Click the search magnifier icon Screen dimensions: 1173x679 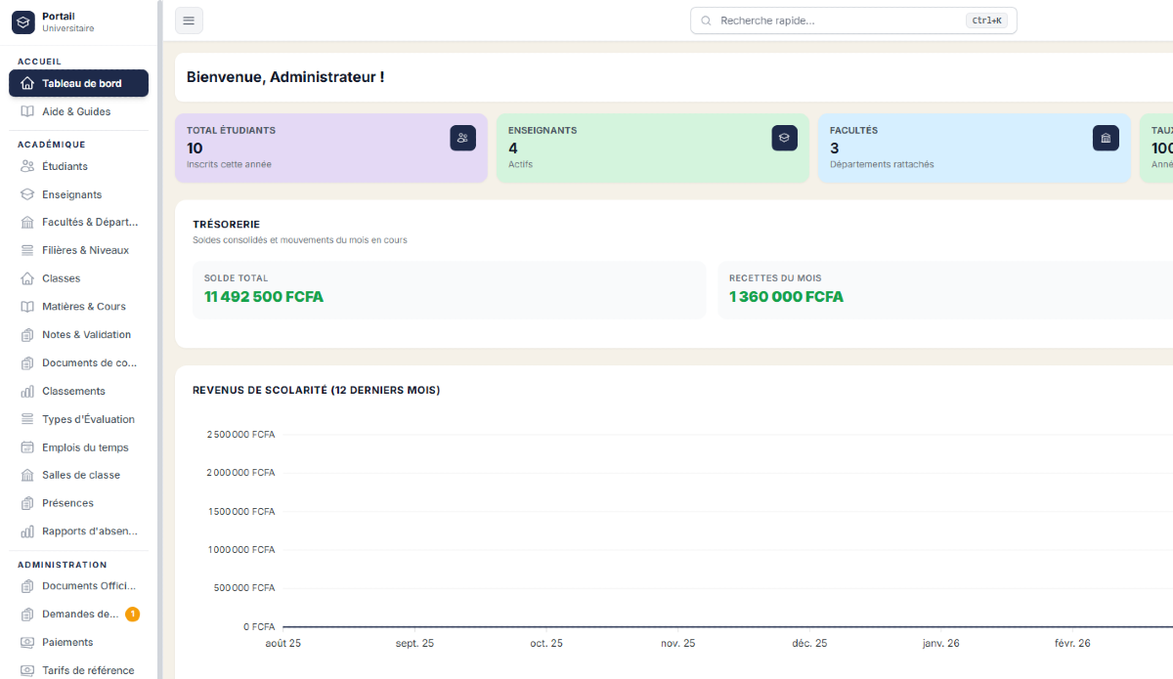707,21
